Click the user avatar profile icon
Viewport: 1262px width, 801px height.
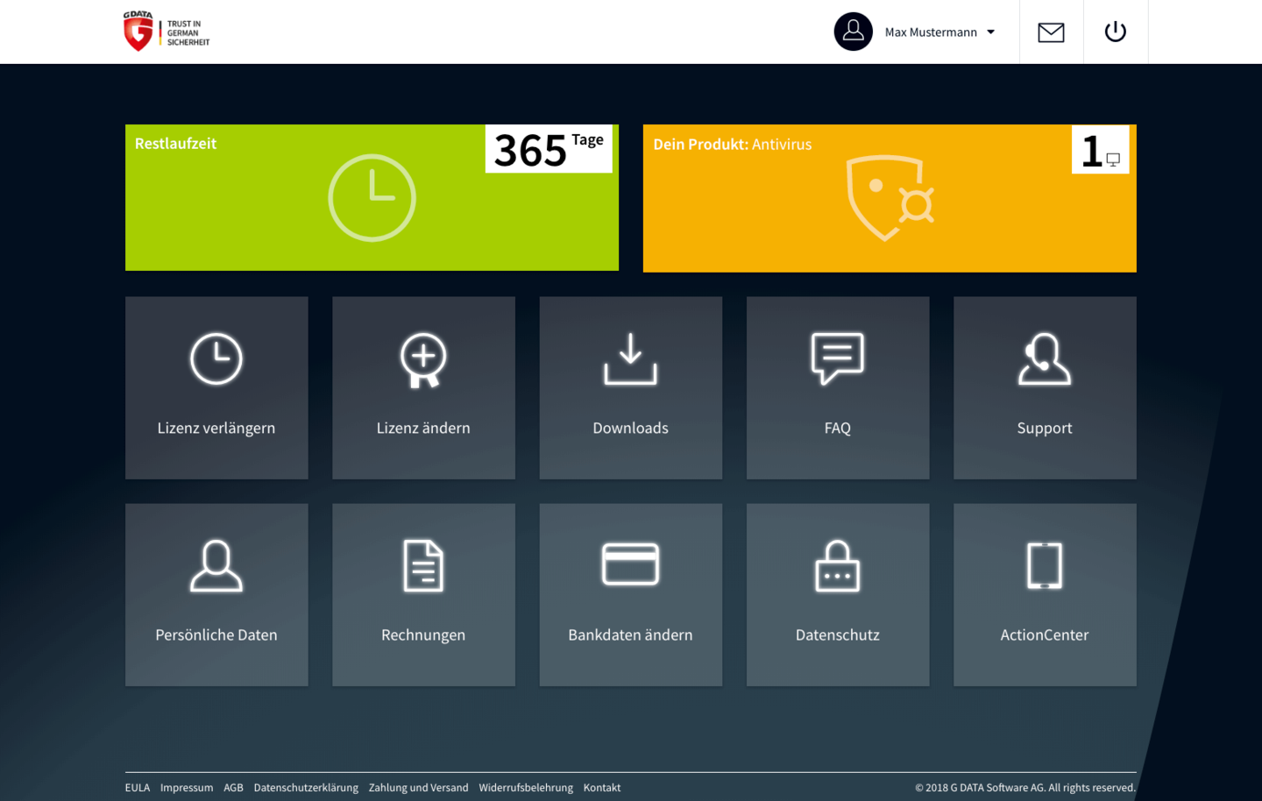pos(853,32)
